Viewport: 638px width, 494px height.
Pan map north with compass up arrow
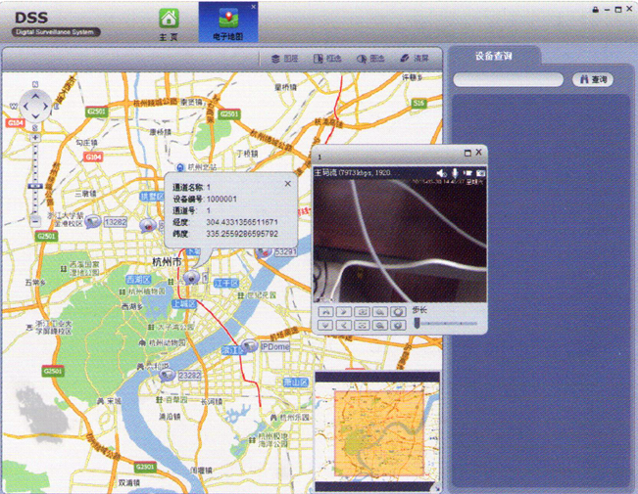pos(35,96)
